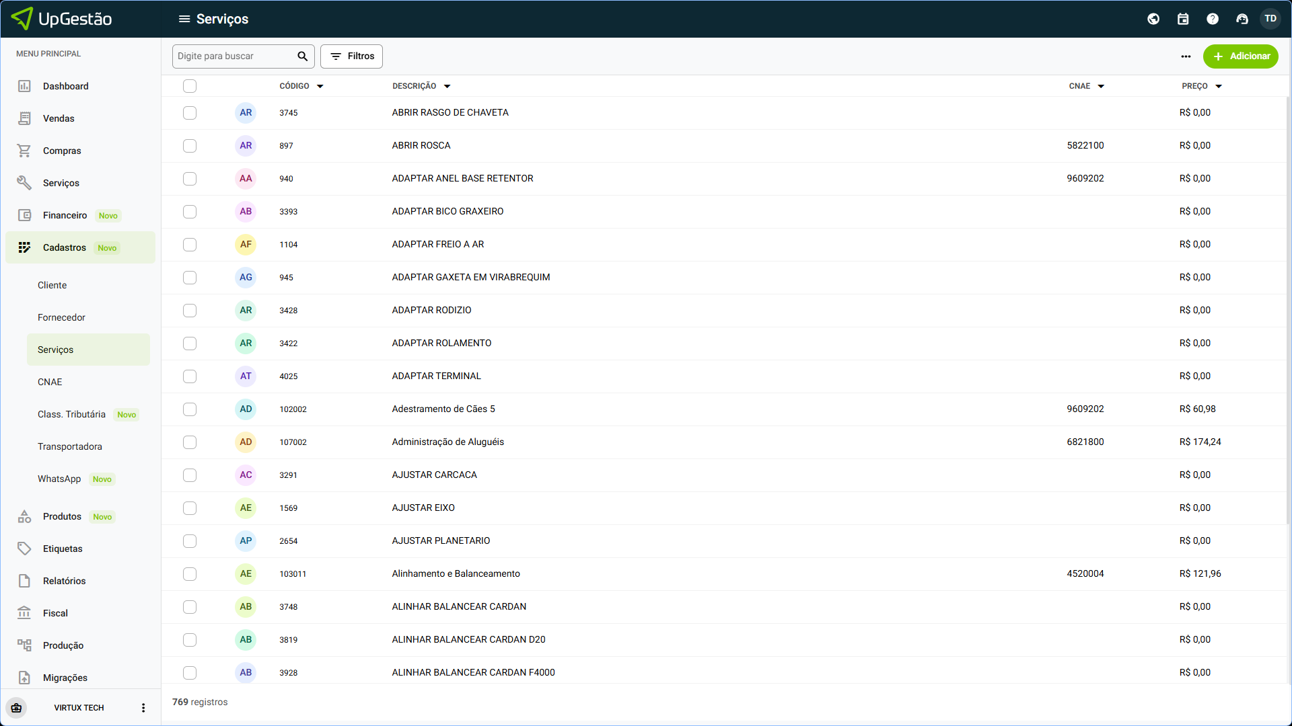The height and width of the screenshot is (726, 1292).
Task: Click the help question mark icon
Action: (1213, 19)
